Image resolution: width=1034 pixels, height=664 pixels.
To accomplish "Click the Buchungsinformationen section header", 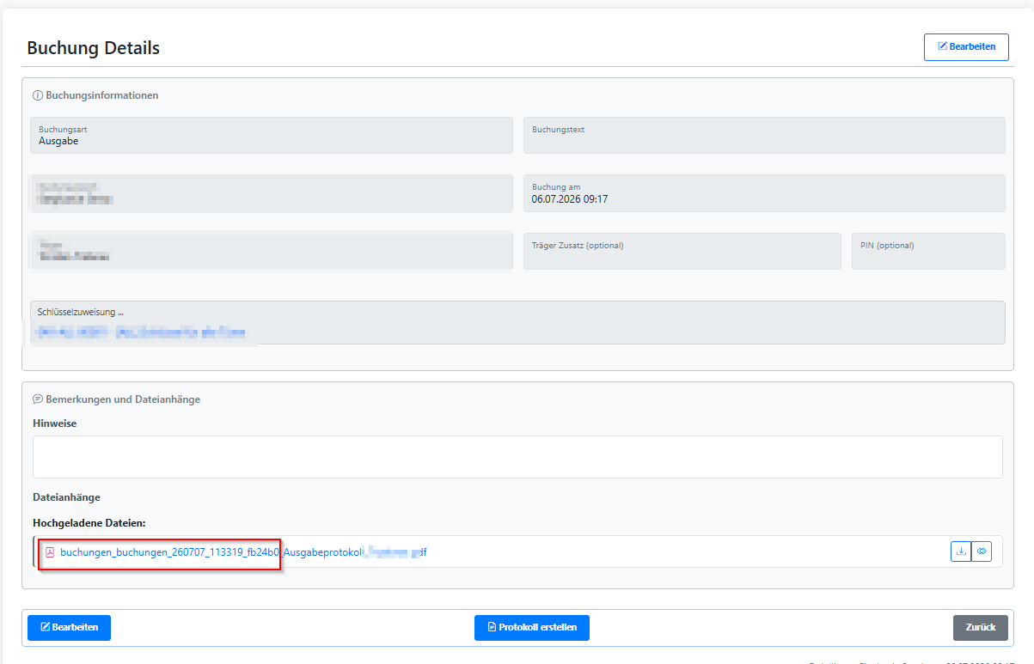I will 95,95.
